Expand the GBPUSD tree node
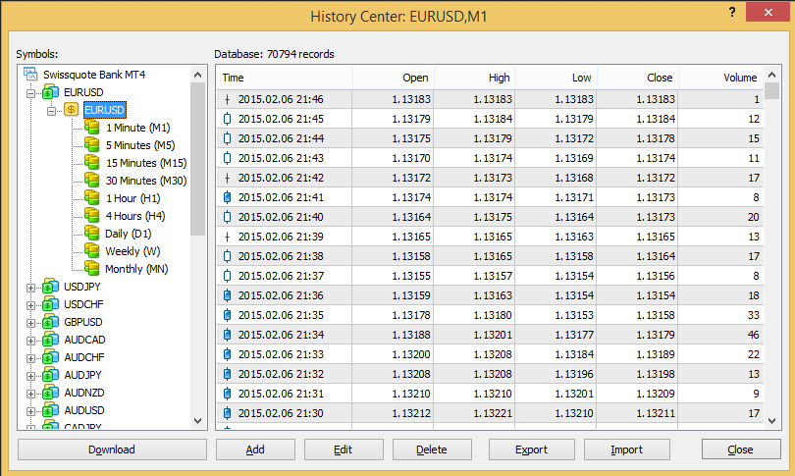 coord(31,324)
